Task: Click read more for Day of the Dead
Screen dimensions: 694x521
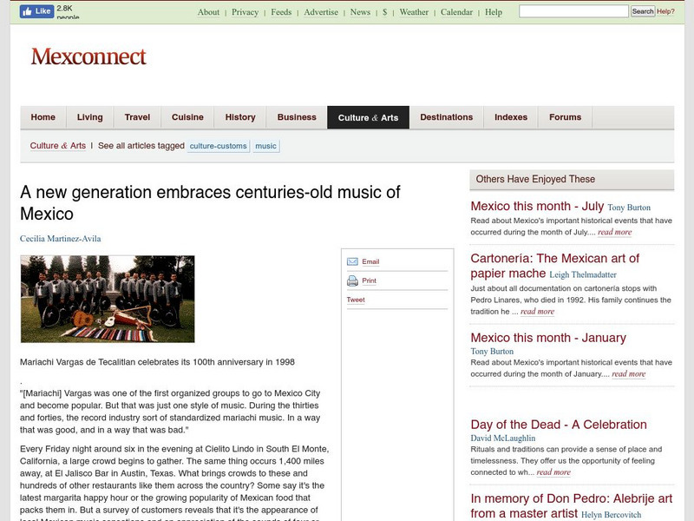Action: pyautogui.click(x=553, y=472)
